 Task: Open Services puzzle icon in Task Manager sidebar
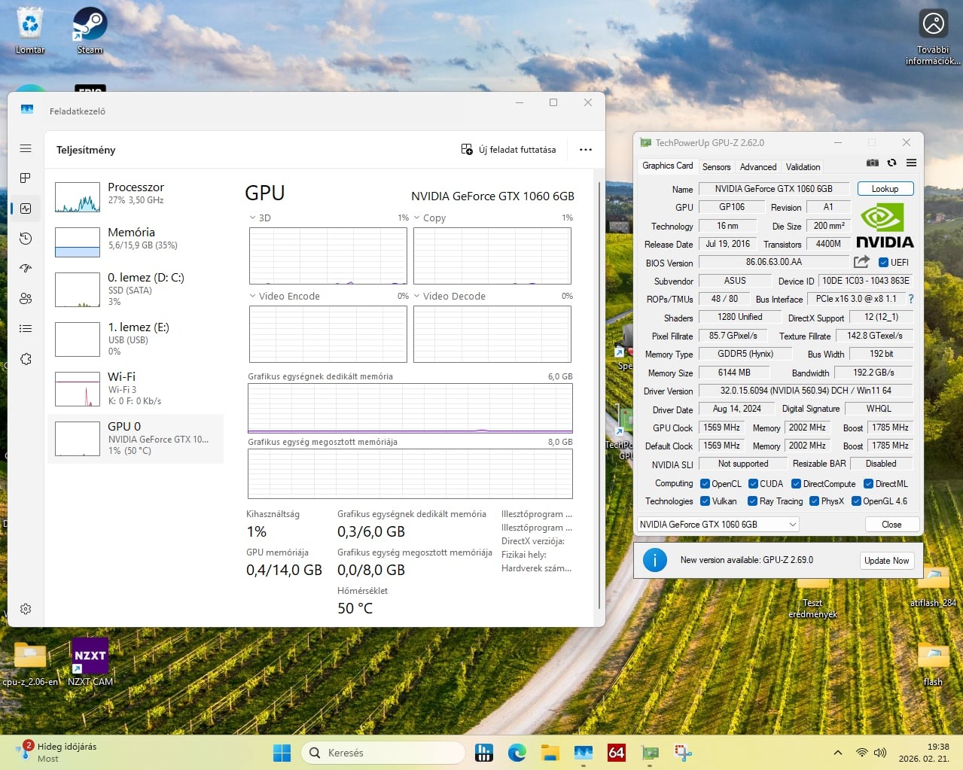click(x=26, y=359)
